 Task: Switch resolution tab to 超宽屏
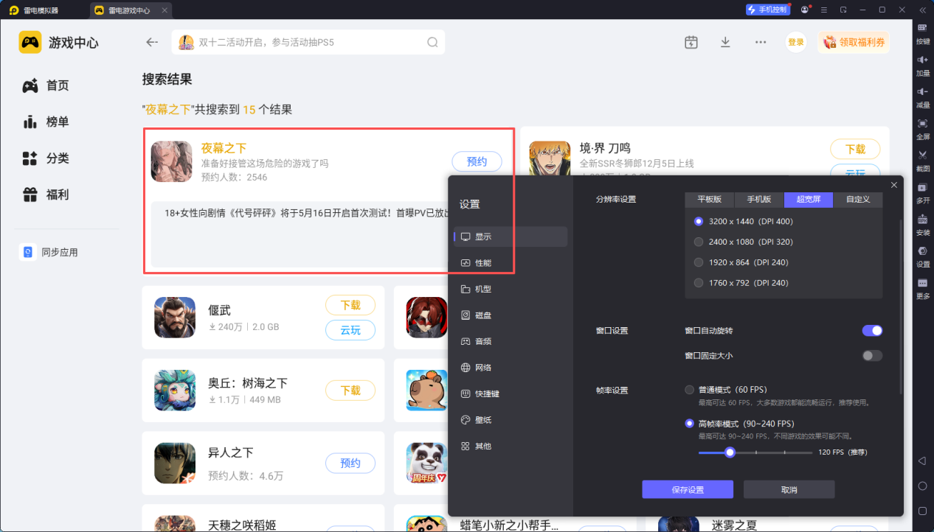[x=809, y=199]
